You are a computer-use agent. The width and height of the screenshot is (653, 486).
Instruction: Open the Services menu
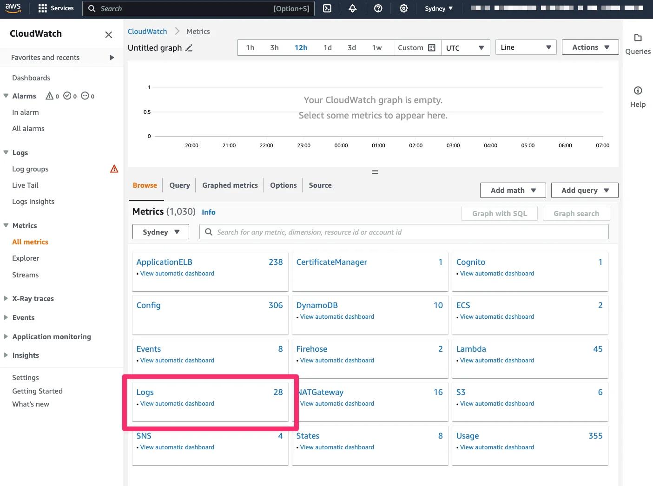tap(56, 8)
